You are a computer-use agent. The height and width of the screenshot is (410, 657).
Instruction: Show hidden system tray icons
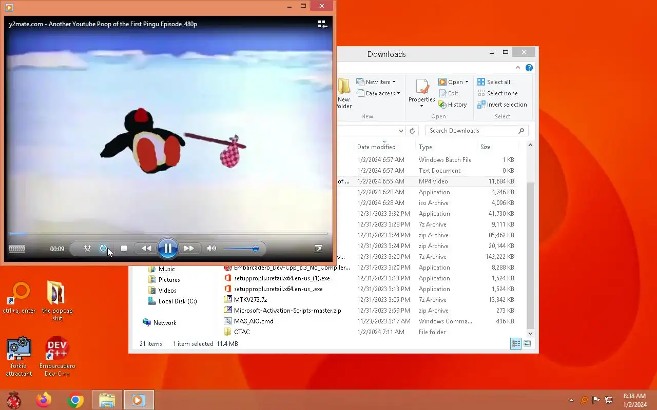(571, 400)
